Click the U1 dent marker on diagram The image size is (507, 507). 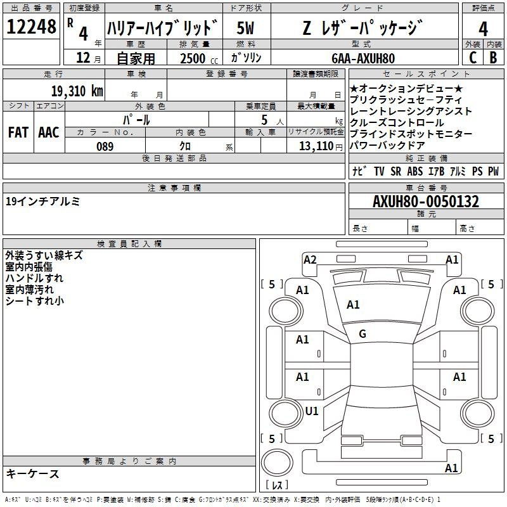click(311, 411)
